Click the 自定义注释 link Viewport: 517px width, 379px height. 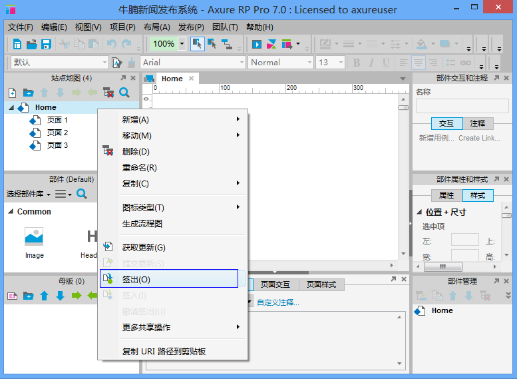[278, 302]
